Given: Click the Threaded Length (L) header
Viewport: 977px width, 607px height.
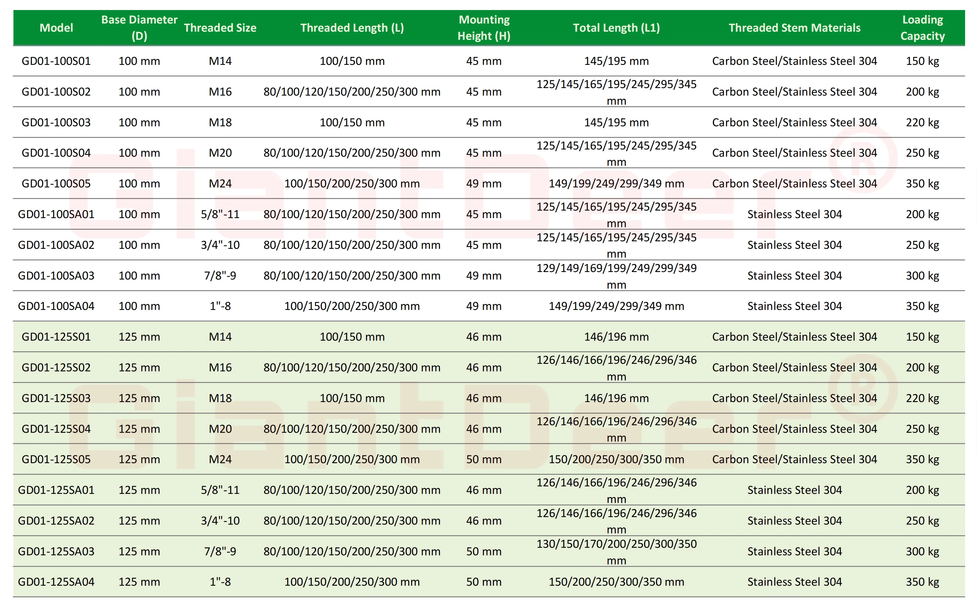Looking at the screenshot, I should coord(352,28).
